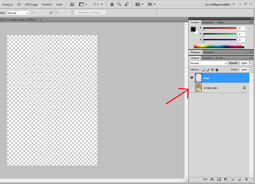This screenshot has width=255, height=184.
Task: Select the Hand tool in the top bar
Action: coord(112,4)
